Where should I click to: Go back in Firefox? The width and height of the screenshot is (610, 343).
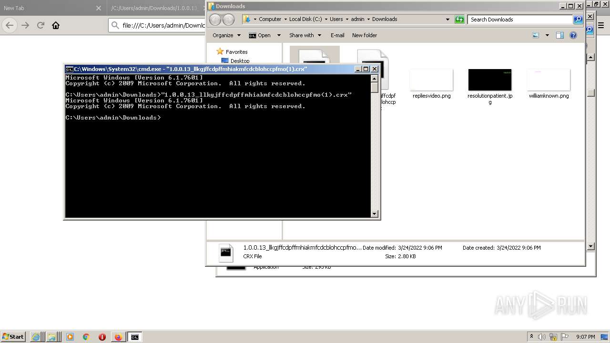tap(10, 25)
